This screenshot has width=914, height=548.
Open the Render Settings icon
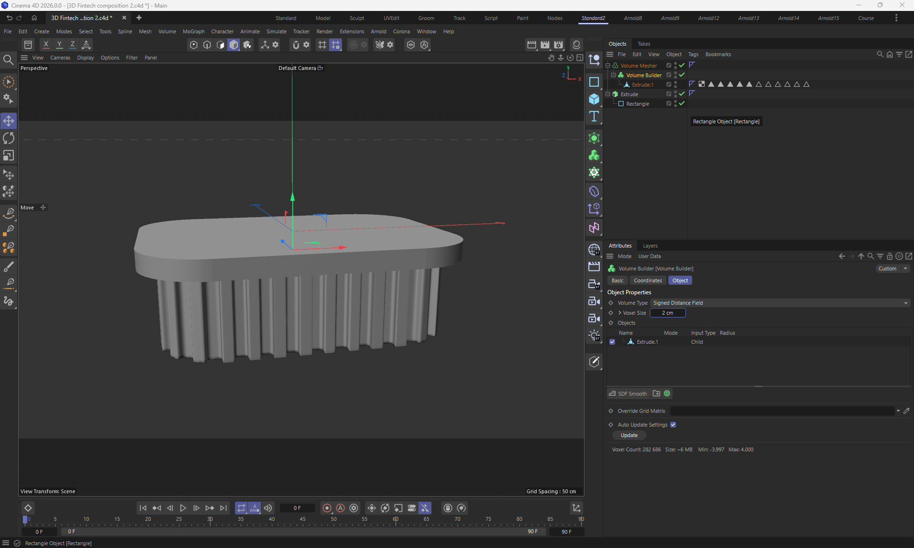558,45
